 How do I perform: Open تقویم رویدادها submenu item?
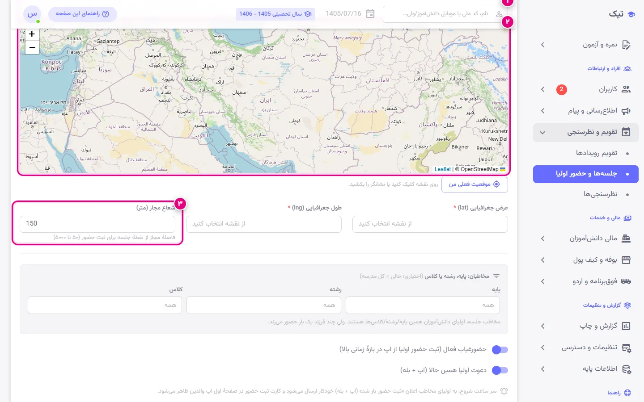pyautogui.click(x=586, y=153)
